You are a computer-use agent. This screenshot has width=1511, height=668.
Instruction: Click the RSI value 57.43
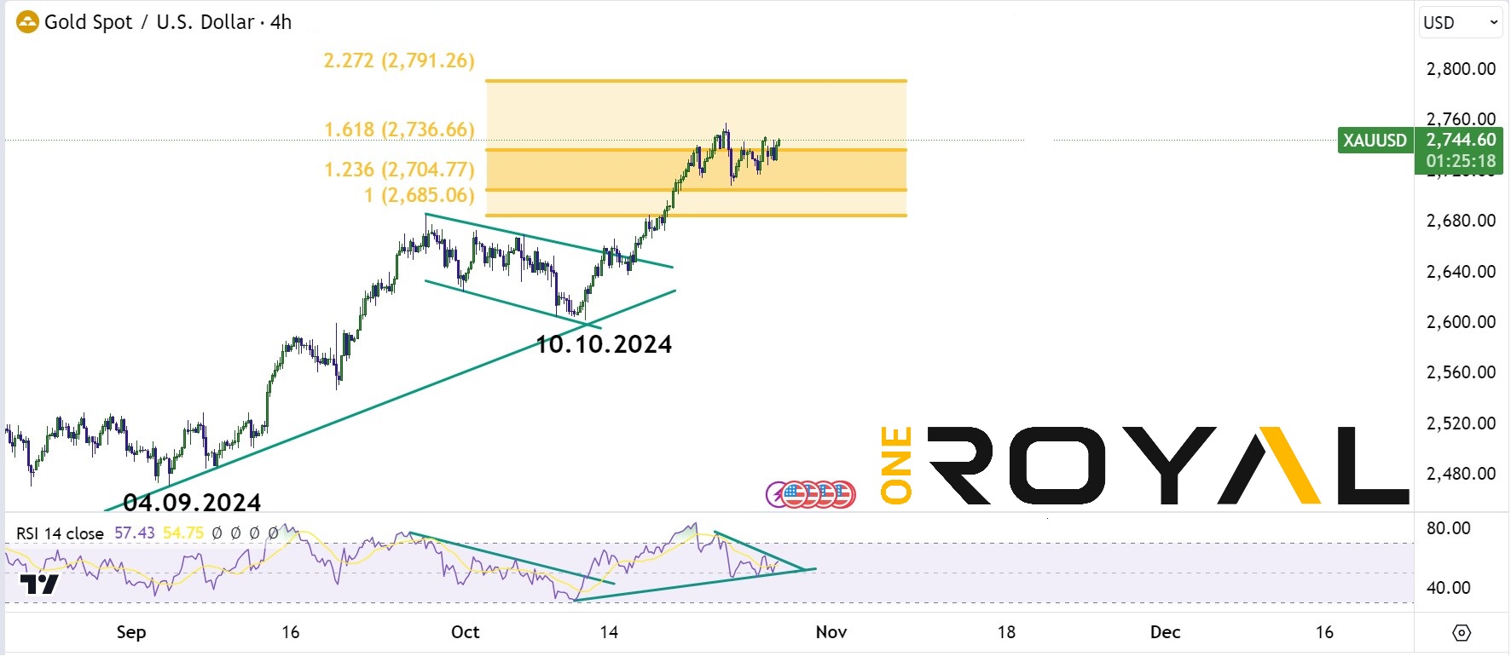(x=135, y=533)
